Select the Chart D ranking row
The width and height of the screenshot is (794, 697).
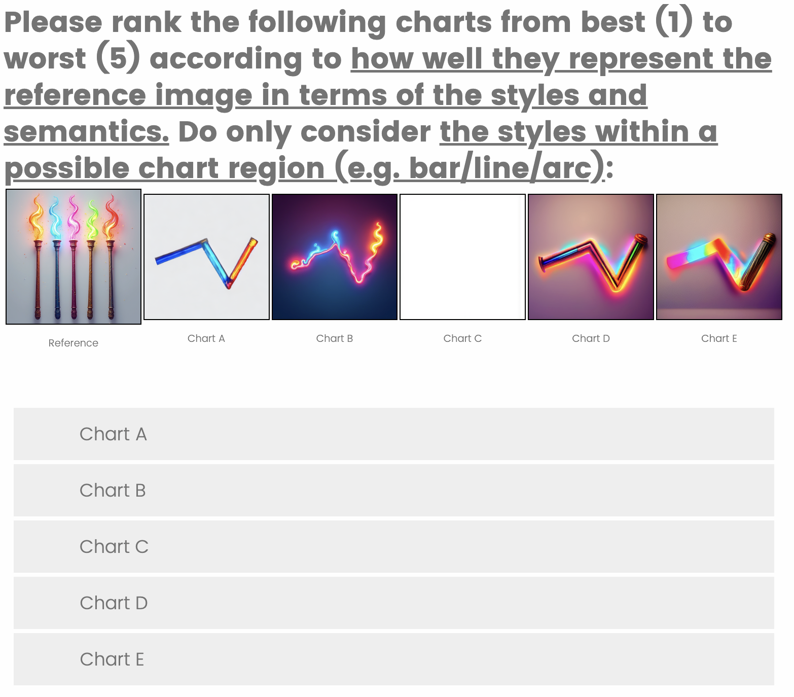pos(393,603)
